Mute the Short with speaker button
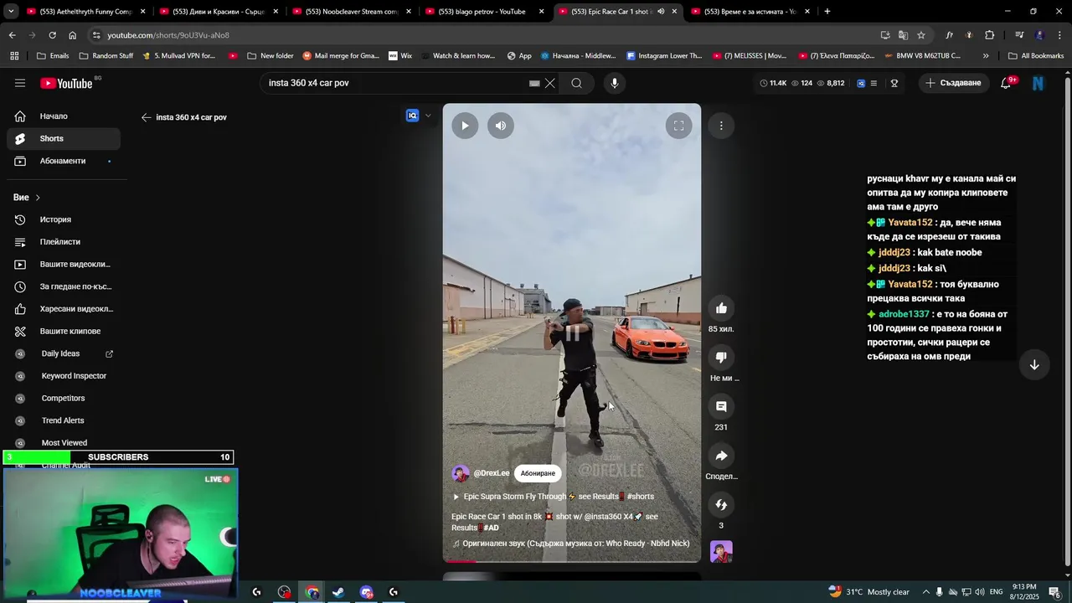Viewport: 1072px width, 603px height. [501, 126]
